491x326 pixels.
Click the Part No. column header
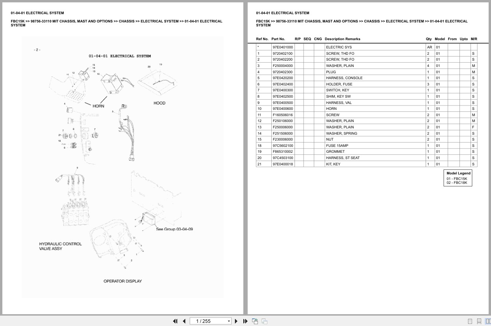(x=278, y=39)
